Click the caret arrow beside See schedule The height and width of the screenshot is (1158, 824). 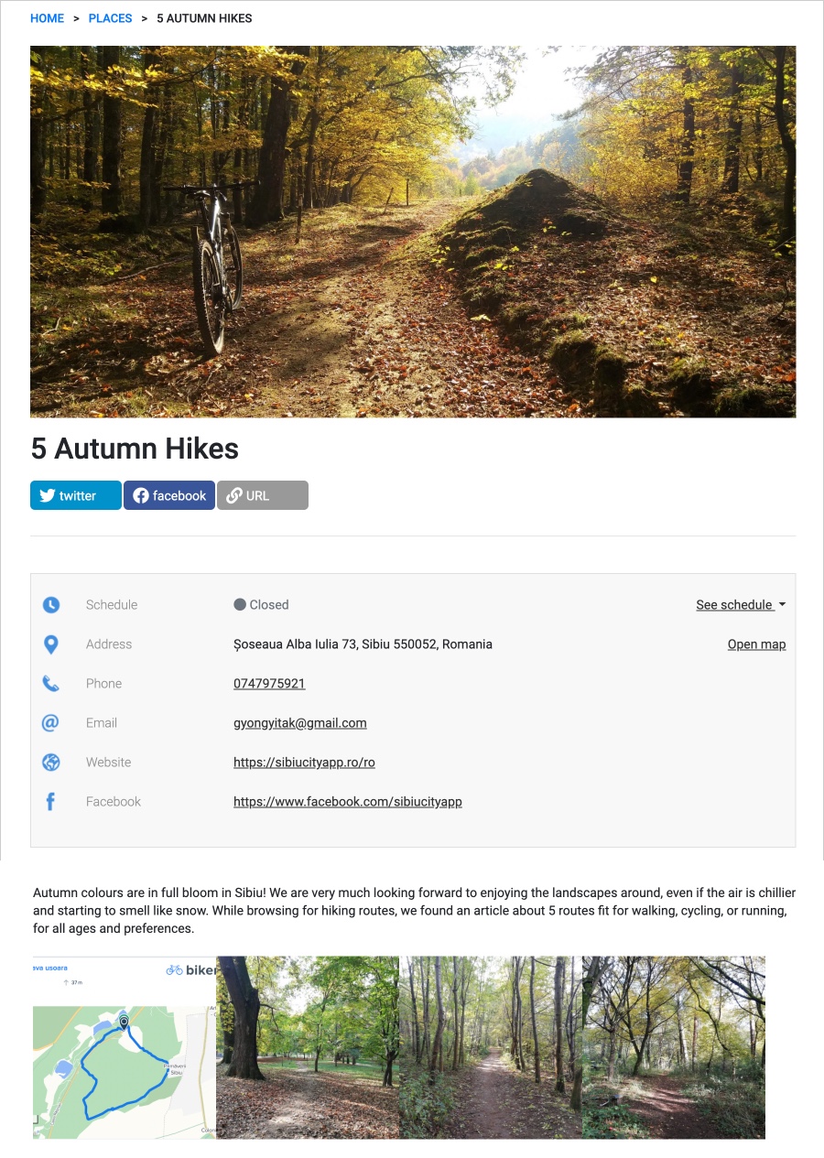click(782, 605)
